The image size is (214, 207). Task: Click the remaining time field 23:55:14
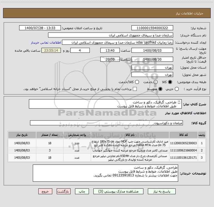pos(51,50)
